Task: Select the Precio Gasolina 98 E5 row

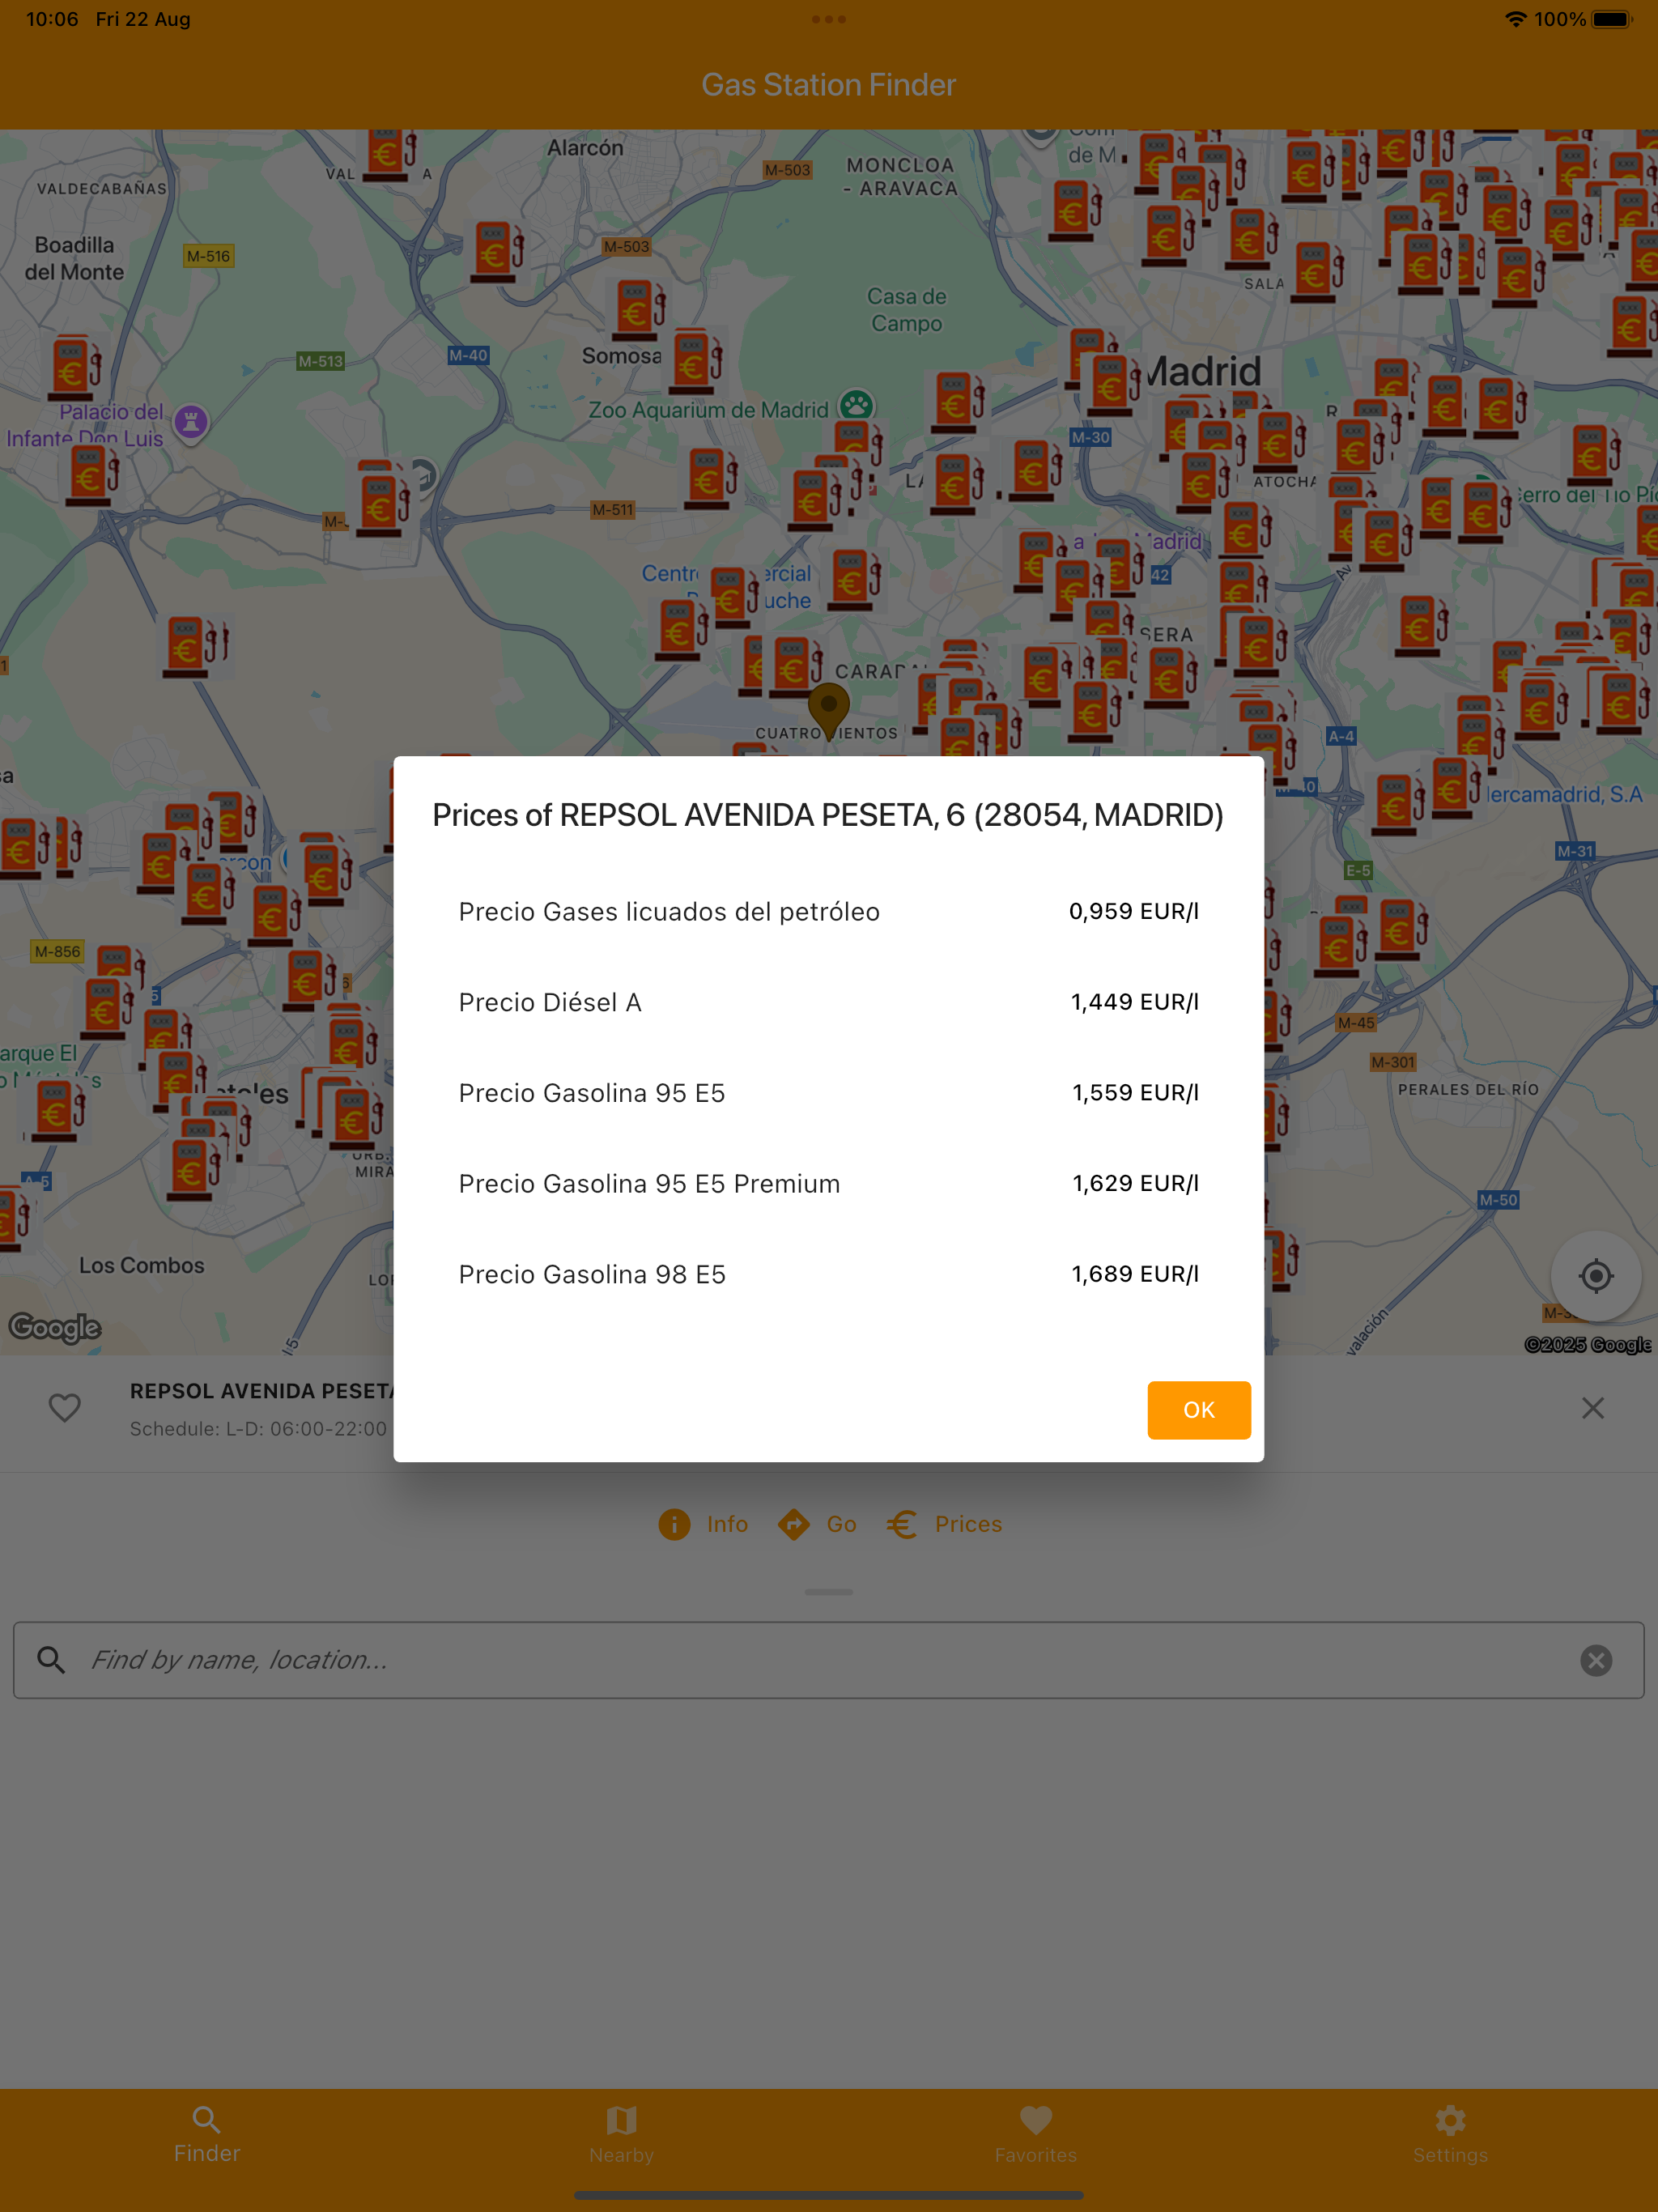Action: tap(828, 1274)
